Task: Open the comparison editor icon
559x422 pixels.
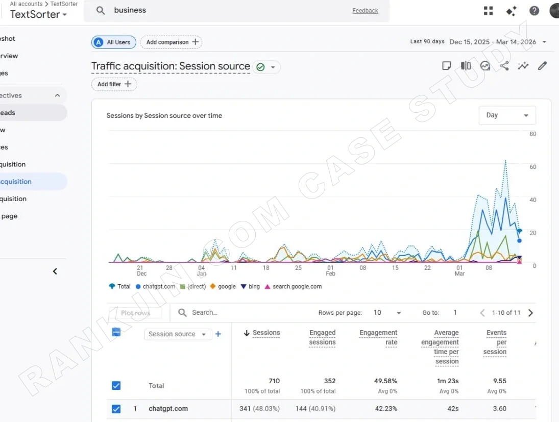Action: coord(465,66)
